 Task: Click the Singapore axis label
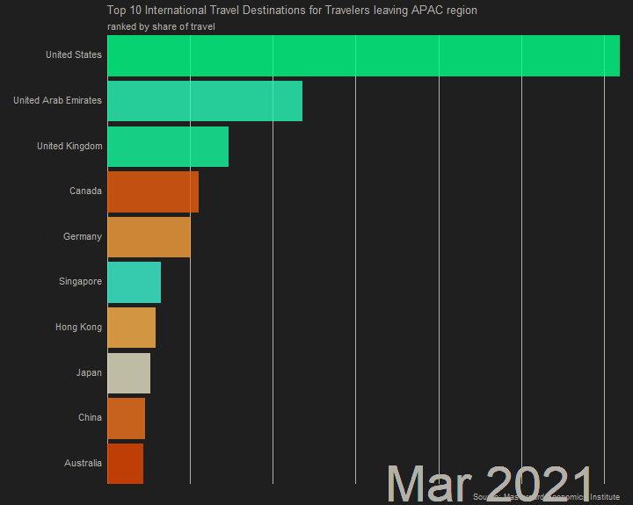tap(80, 282)
